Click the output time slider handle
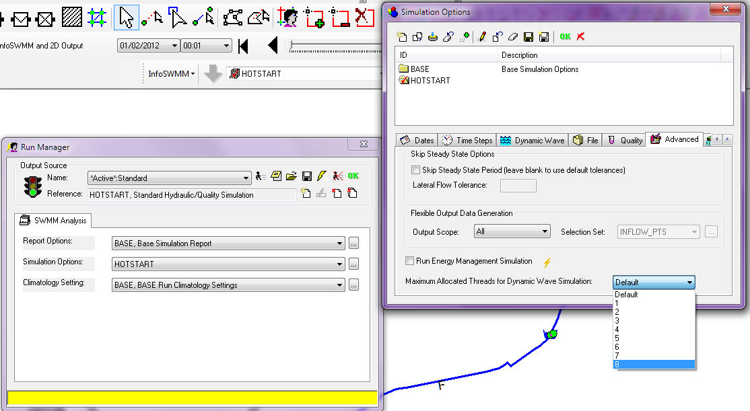 pyautogui.click(x=292, y=46)
